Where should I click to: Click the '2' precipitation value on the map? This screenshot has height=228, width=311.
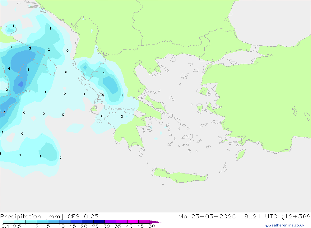(49, 49)
